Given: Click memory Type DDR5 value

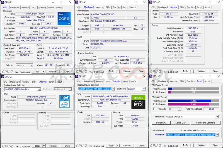Looking at the screenshot, I should click(169, 14).
